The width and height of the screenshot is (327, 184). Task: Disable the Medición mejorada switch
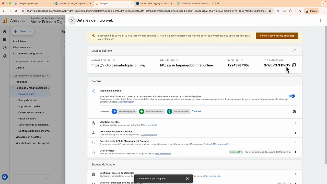pos(291,96)
